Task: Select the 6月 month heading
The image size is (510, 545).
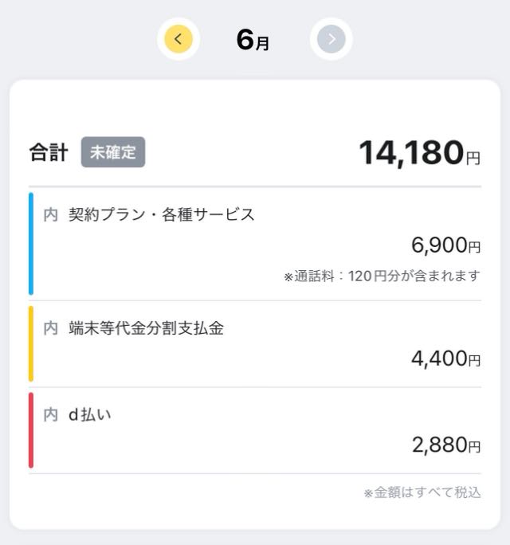Action: point(253,40)
